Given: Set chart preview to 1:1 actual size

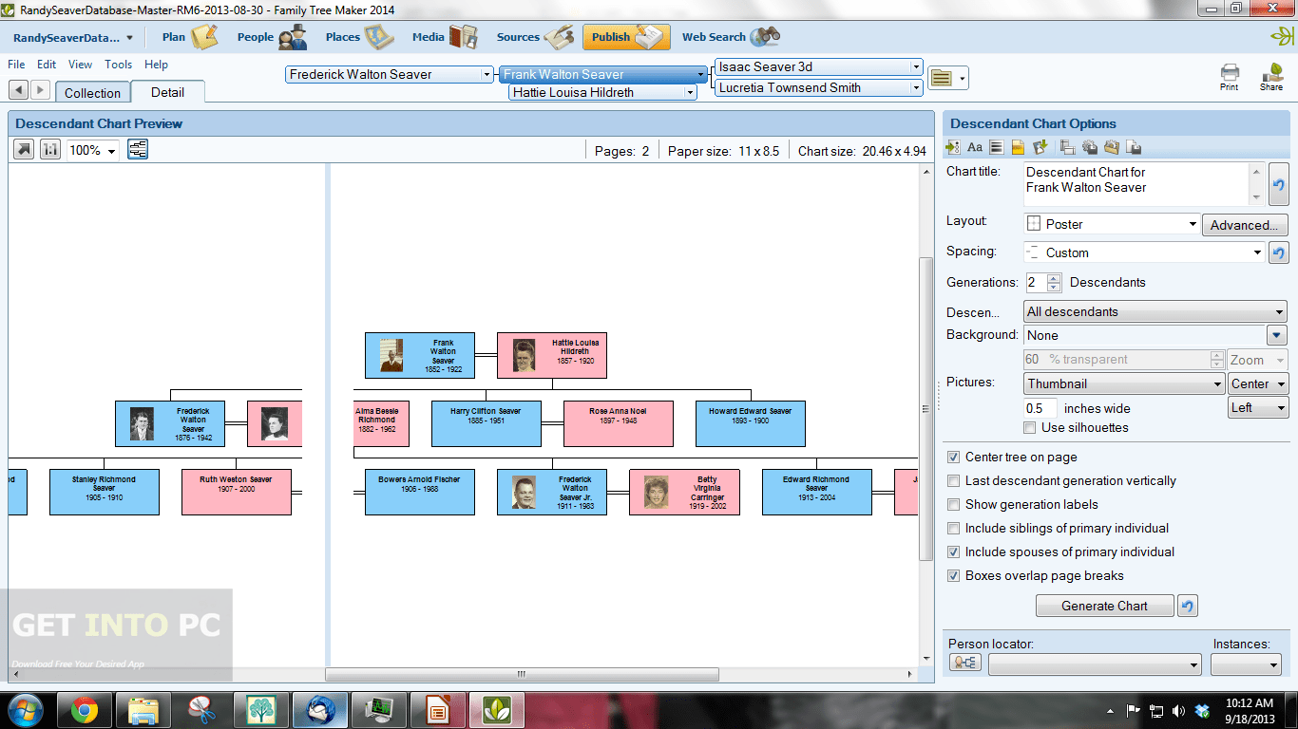Looking at the screenshot, I should click(x=50, y=150).
